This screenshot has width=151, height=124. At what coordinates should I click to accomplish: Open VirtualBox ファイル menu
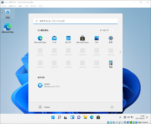tap(4, 6)
